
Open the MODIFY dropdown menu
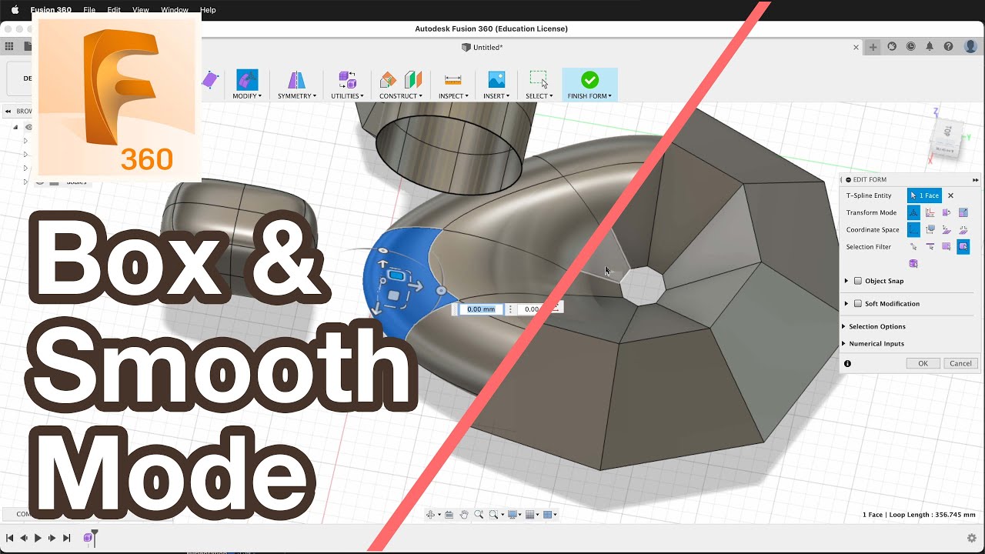tap(247, 96)
